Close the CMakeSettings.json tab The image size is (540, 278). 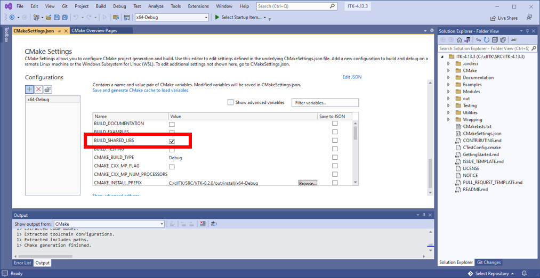click(x=66, y=30)
